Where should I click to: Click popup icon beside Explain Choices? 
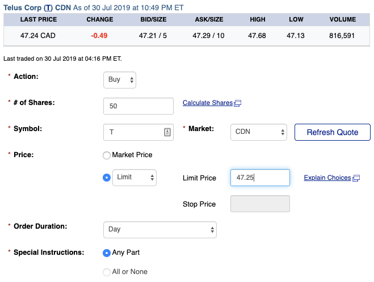[x=356, y=178]
